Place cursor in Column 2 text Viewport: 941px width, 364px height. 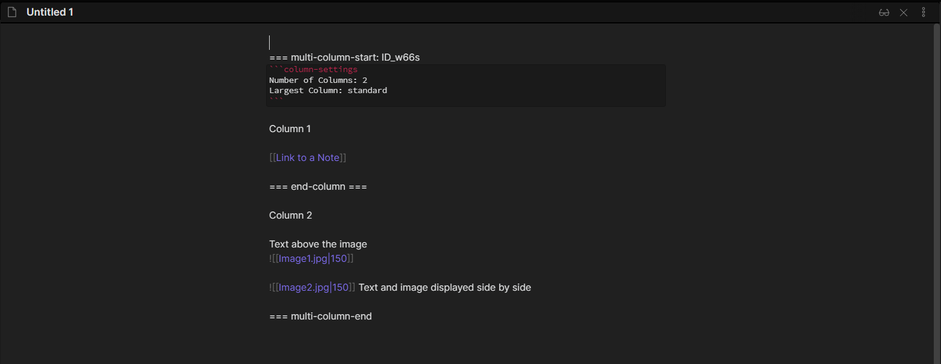coord(290,215)
